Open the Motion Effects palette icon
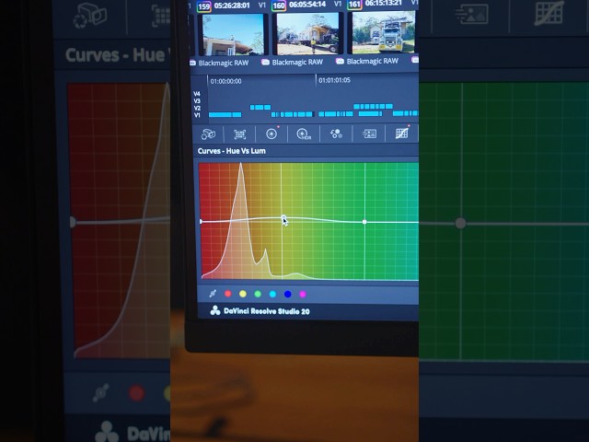The image size is (589, 442). [x=369, y=134]
